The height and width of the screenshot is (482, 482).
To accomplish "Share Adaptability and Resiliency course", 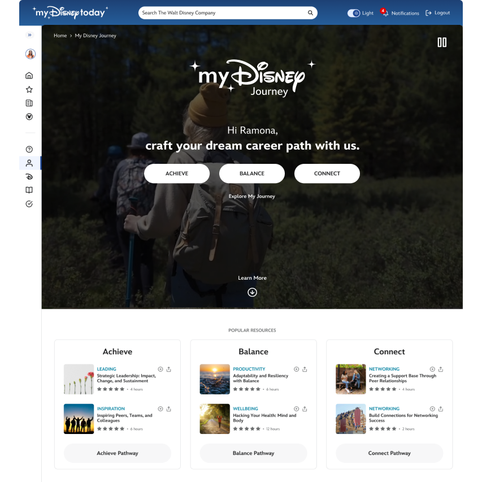I will click(305, 369).
